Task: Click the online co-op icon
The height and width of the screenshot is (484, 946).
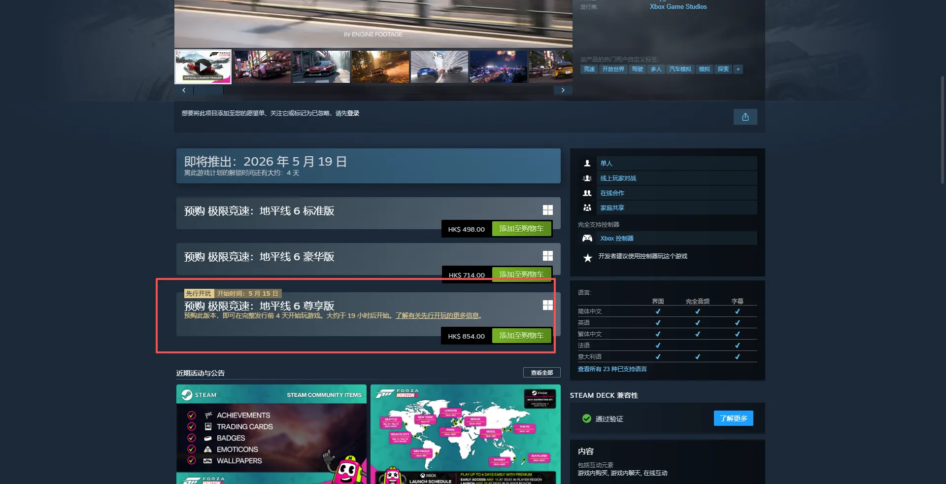Action: [x=587, y=193]
